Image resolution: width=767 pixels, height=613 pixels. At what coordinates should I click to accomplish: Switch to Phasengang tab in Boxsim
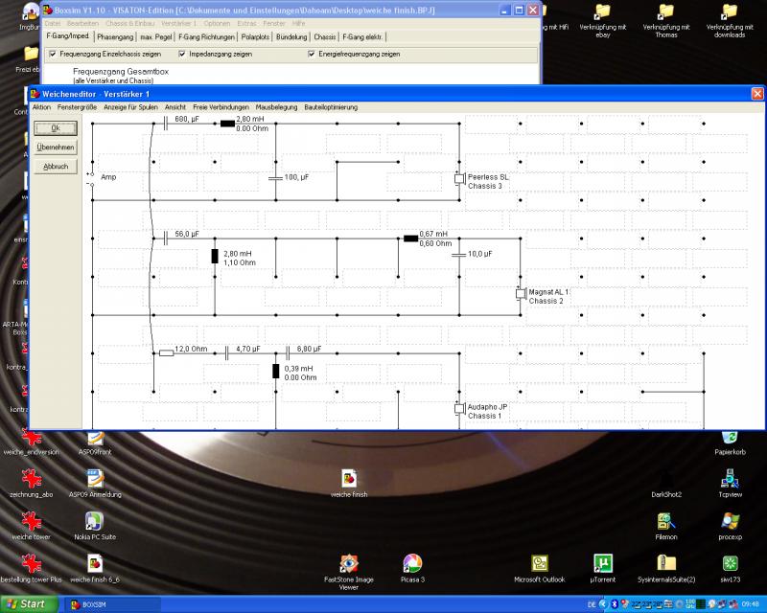click(x=115, y=37)
